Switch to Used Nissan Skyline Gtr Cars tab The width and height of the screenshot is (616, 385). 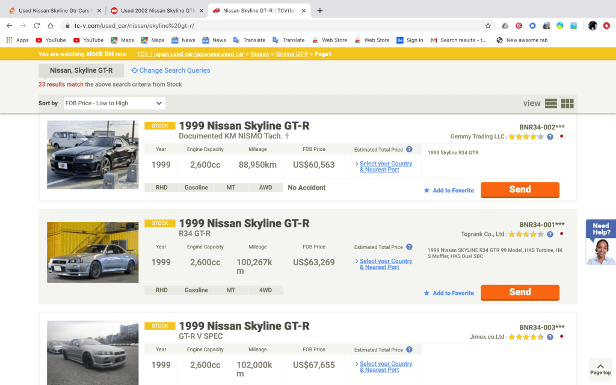pyautogui.click(x=53, y=11)
